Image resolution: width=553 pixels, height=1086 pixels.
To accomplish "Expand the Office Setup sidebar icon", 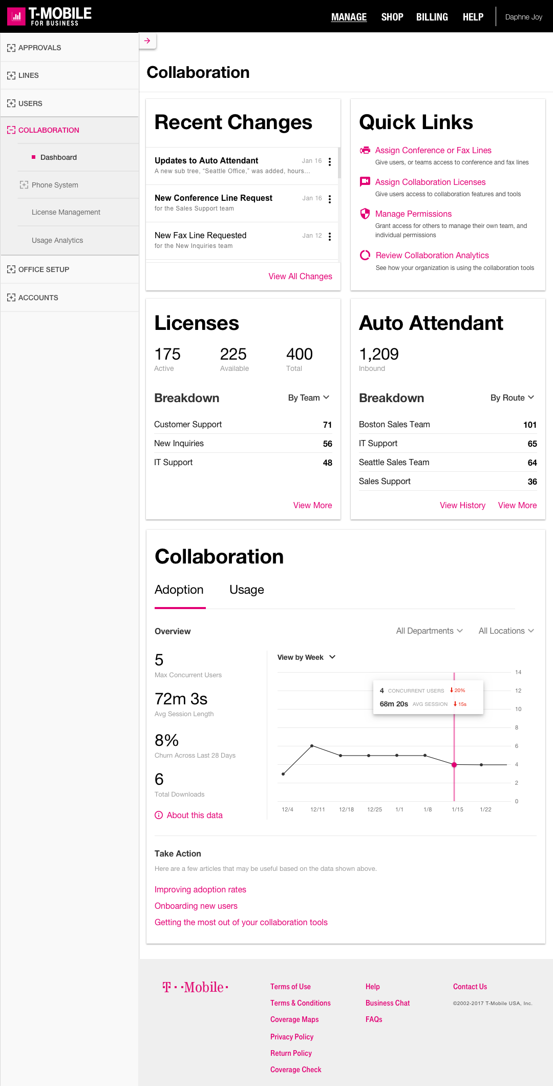I will (11, 269).
